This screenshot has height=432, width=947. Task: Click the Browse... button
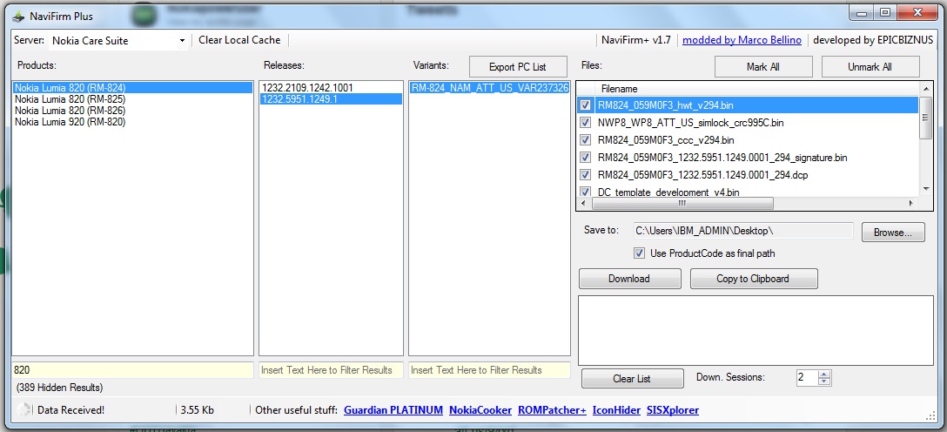pyautogui.click(x=893, y=232)
